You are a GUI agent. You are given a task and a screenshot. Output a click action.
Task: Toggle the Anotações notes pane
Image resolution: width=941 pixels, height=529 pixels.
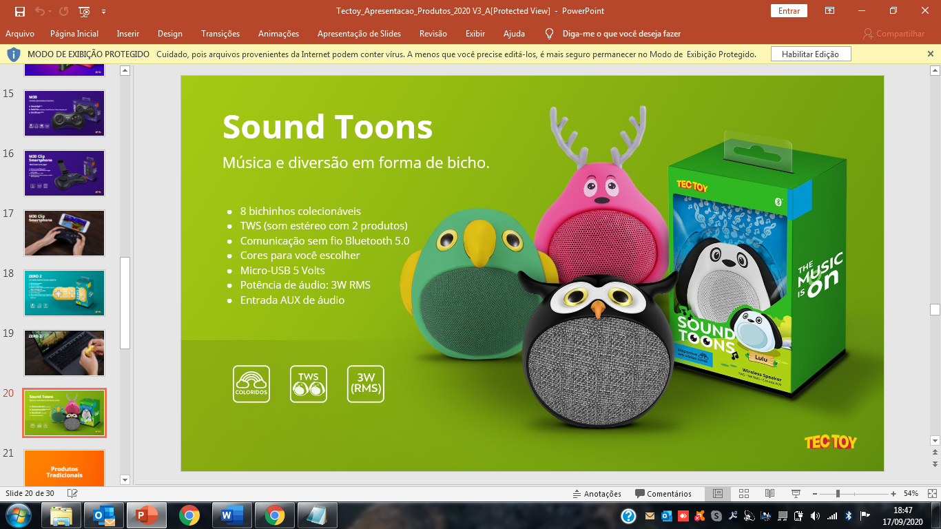[x=597, y=494]
